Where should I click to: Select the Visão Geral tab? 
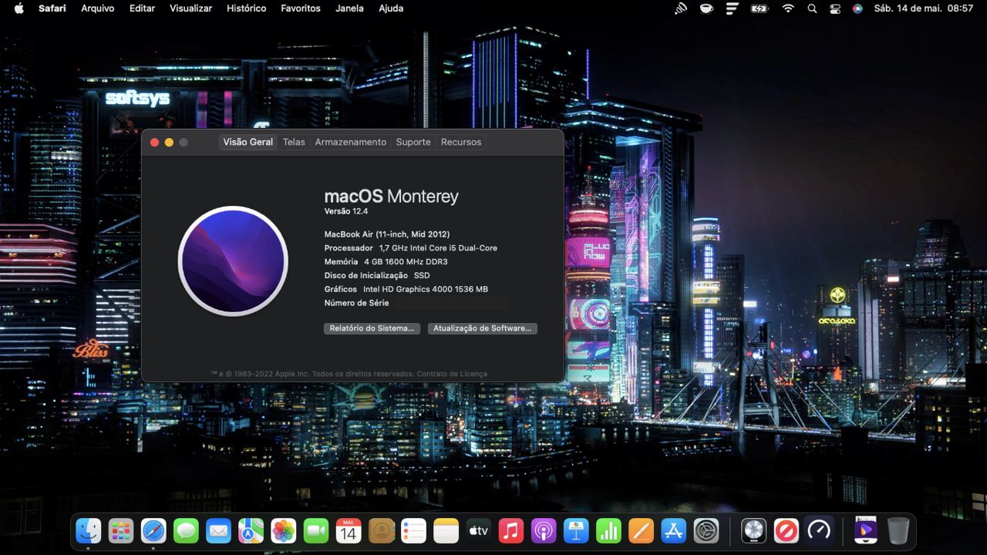pos(248,142)
